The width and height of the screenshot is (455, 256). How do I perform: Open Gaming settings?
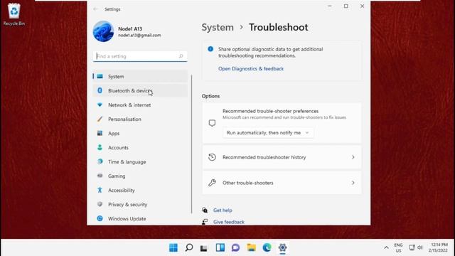click(x=140, y=176)
